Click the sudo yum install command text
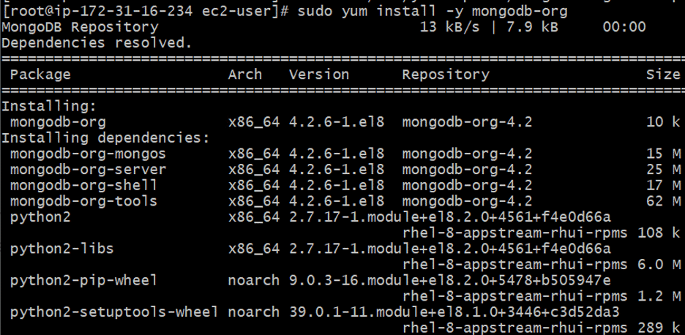685x335 pixels. coord(433,11)
